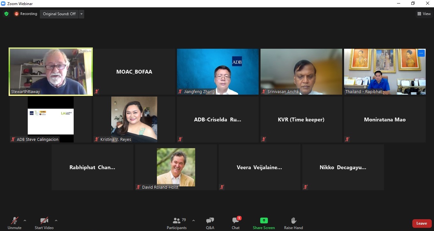Click muted mic icon on Veera Veijalaine tile
The width and height of the screenshot is (434, 231).
coord(222,187)
